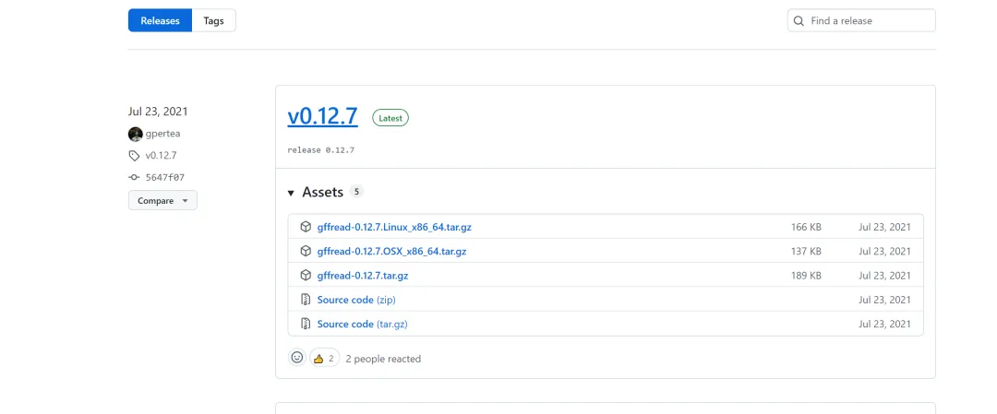Click package icon for OSX_x86_64 asset
This screenshot has height=414, width=997.
(x=306, y=251)
